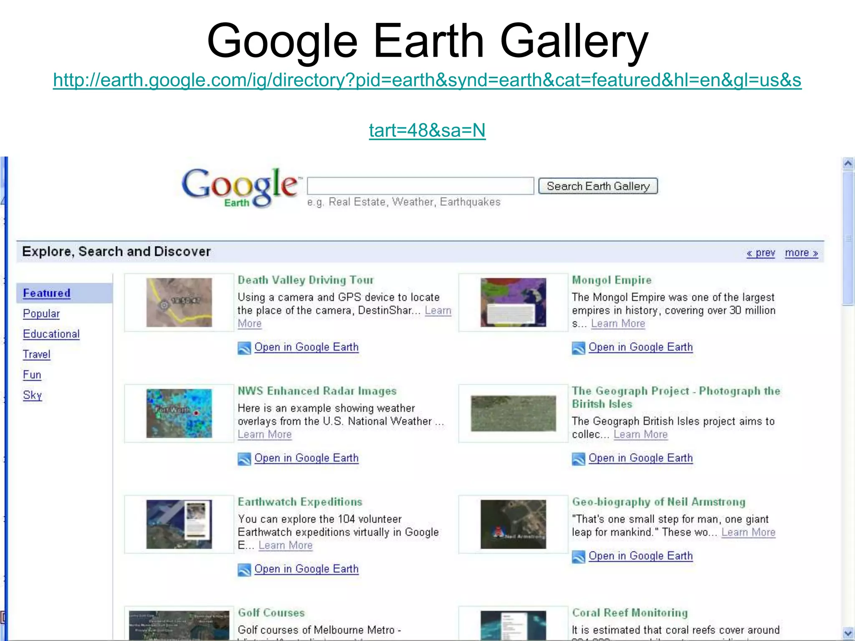Open Earthwatch Expeditions in Google Earth
This screenshot has width=855, height=641.
[x=306, y=569]
